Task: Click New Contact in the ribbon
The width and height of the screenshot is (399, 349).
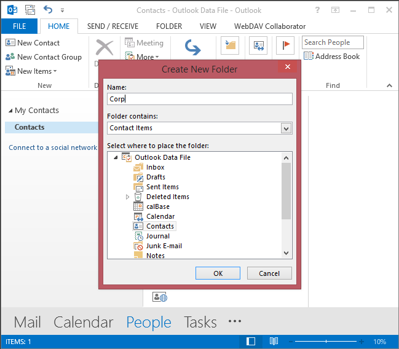Action: [x=33, y=43]
